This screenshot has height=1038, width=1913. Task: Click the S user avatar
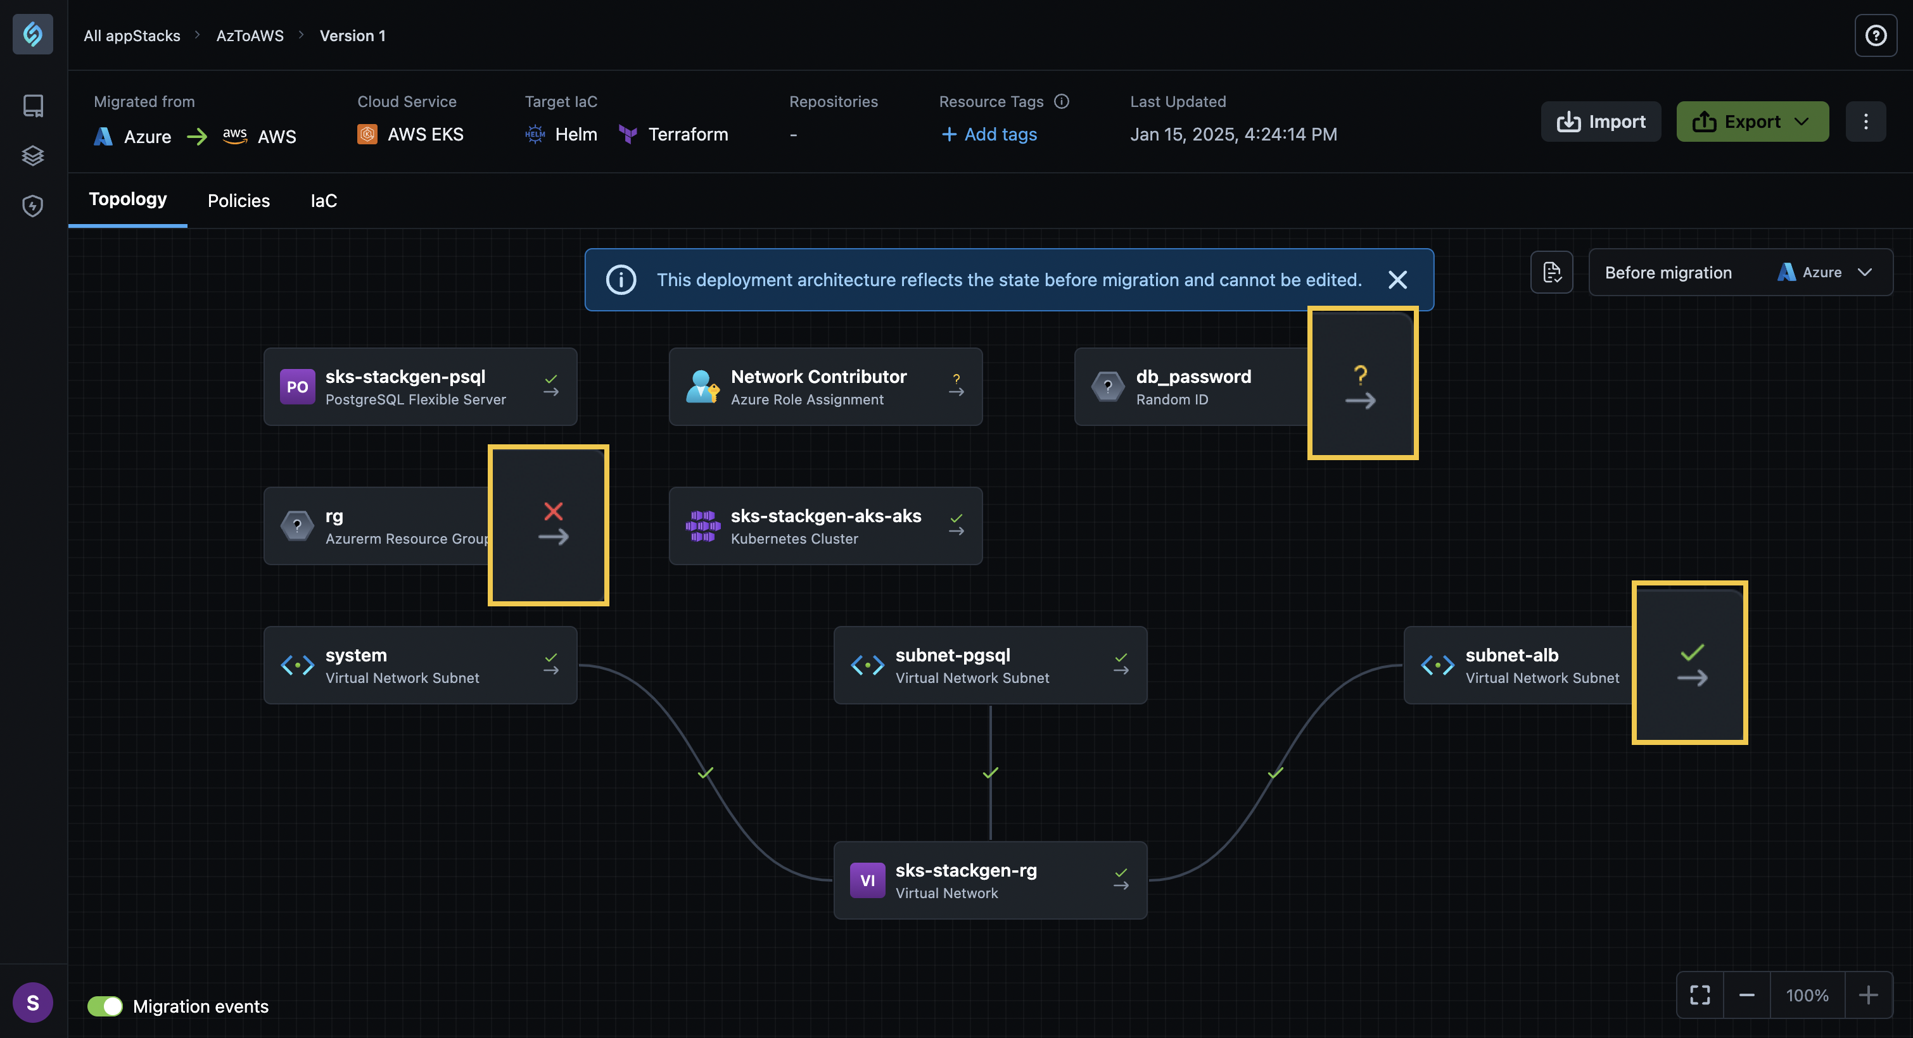coord(33,1003)
